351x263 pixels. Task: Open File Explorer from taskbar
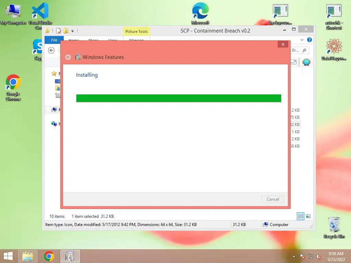pos(28,256)
